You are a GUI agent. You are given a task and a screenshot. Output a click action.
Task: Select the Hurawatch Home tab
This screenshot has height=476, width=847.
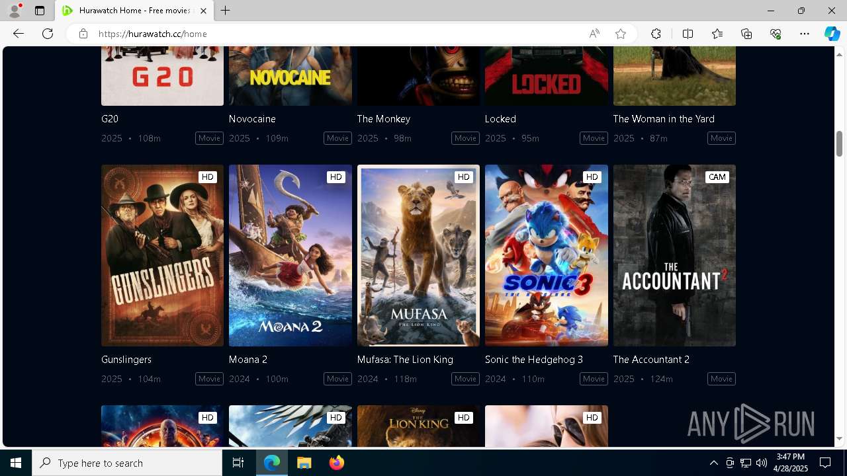coord(134,11)
